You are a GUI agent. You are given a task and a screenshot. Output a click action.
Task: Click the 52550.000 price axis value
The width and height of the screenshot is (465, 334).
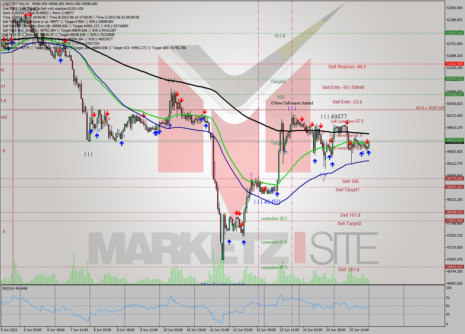pyautogui.click(x=454, y=8)
